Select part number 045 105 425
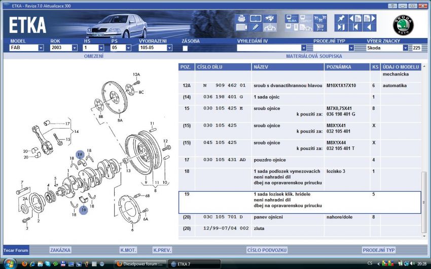Image resolution: width=431 pixels, height=269 pixels. pyautogui.click(x=220, y=142)
